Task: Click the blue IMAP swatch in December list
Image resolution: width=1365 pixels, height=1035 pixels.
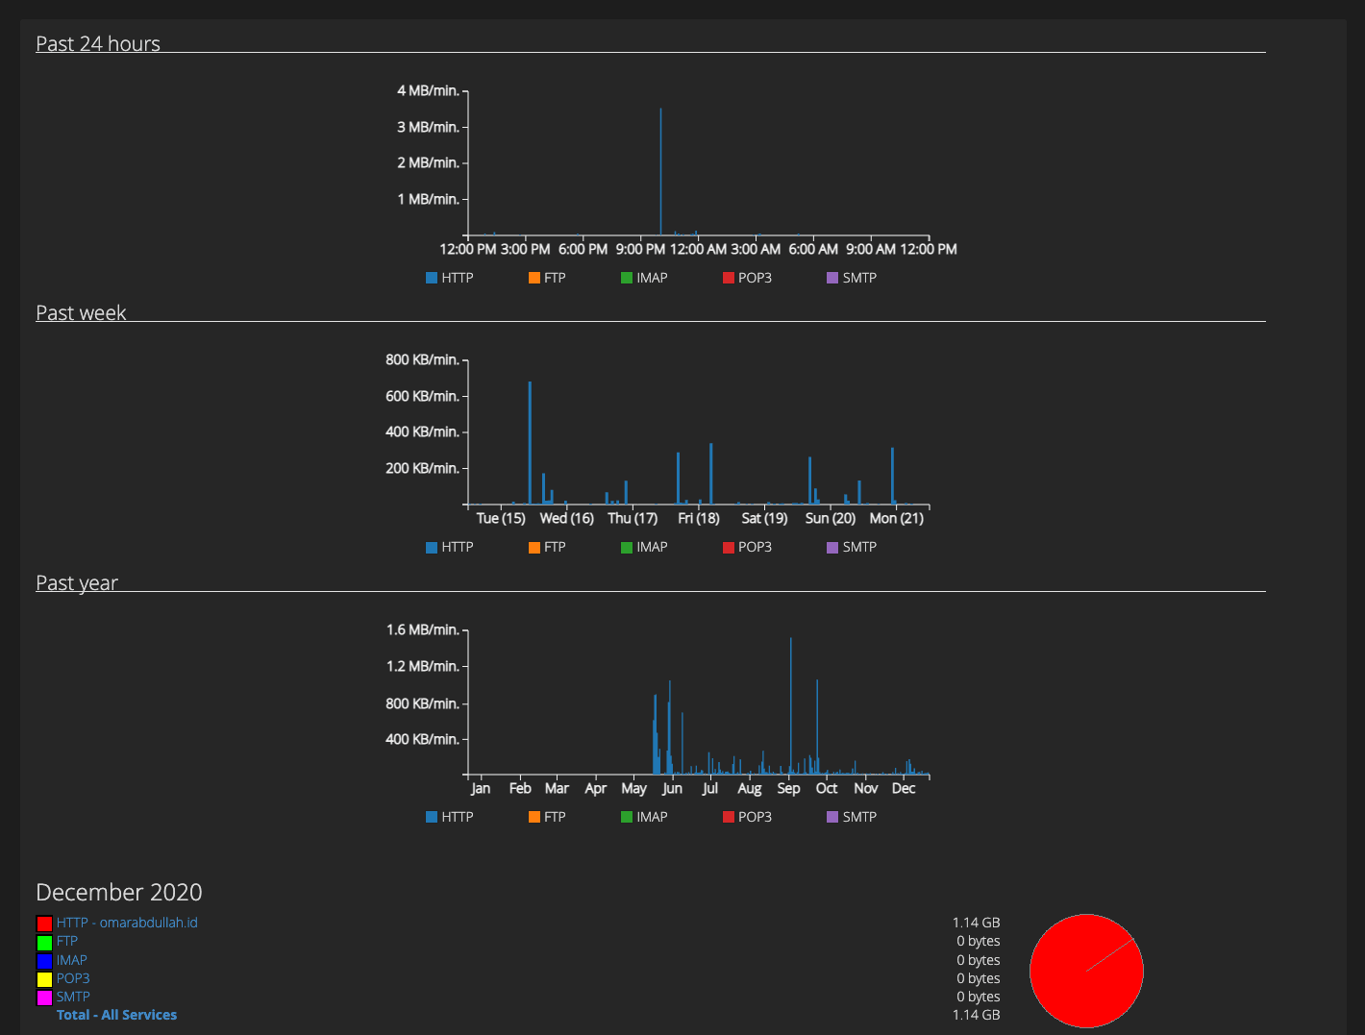Action: click(x=44, y=961)
